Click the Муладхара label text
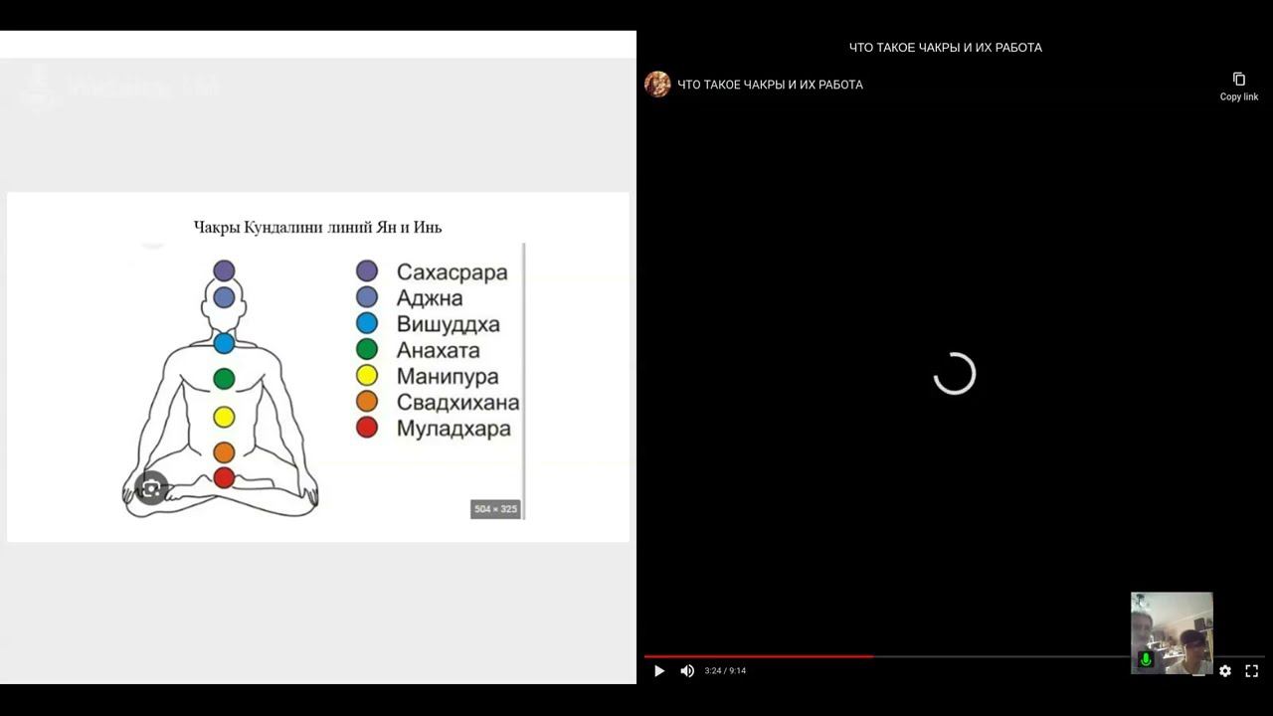Viewport: 1273px width, 716px height. (x=454, y=429)
